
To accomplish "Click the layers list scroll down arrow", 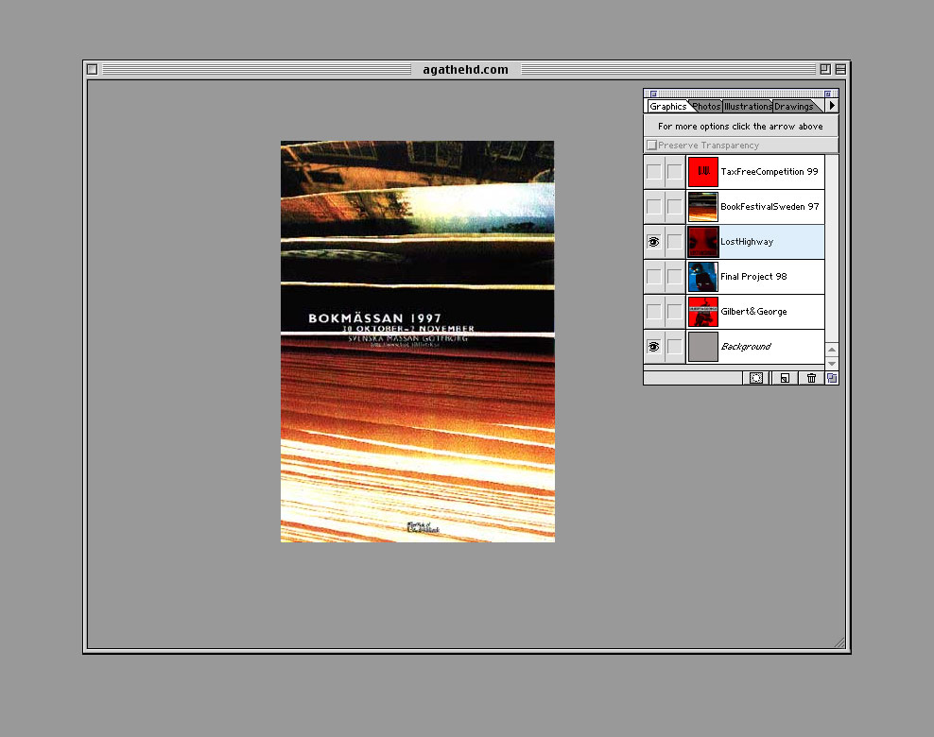I will point(832,363).
